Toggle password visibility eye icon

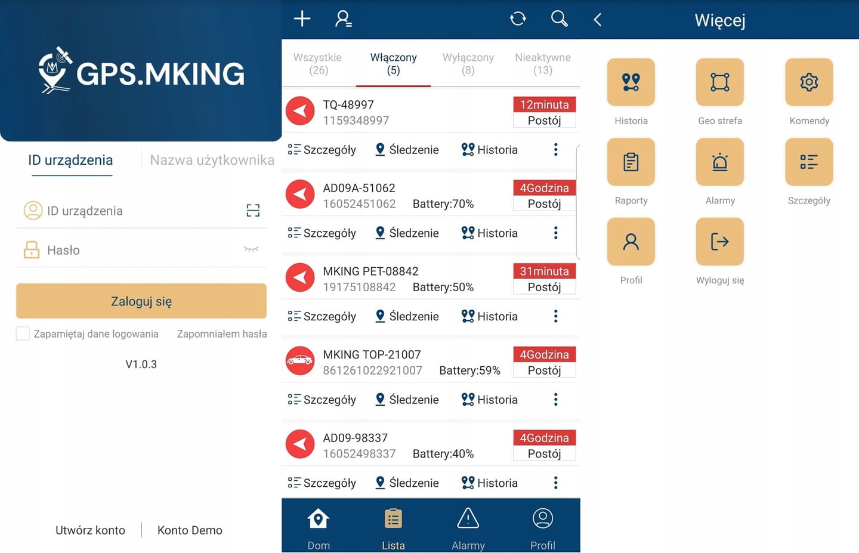[x=251, y=249]
